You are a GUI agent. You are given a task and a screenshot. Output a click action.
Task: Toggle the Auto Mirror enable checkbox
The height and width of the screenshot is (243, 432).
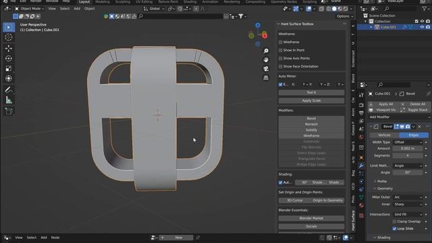[x=281, y=84]
